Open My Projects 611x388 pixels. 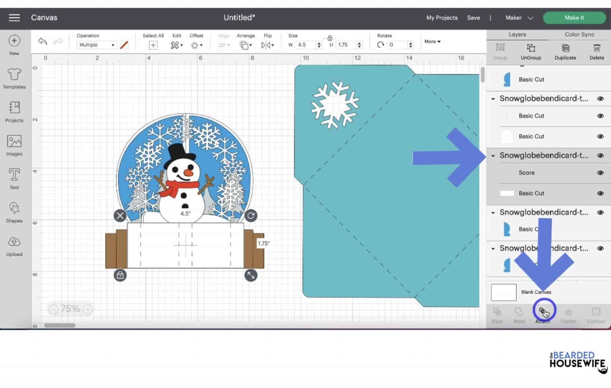[442, 17]
